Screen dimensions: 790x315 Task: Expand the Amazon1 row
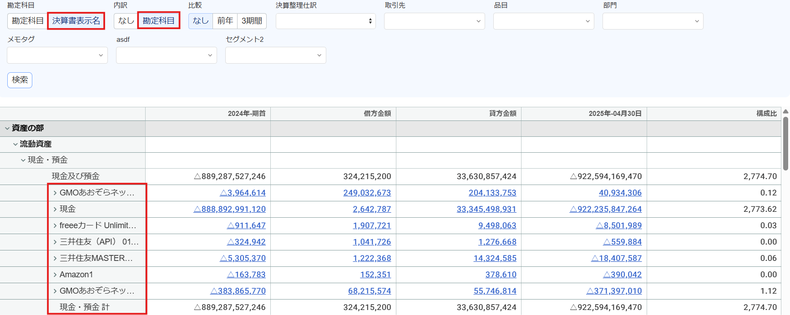coord(55,275)
